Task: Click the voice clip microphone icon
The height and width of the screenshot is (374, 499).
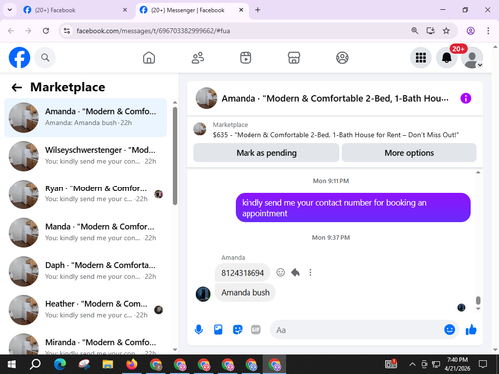Action: (199, 330)
